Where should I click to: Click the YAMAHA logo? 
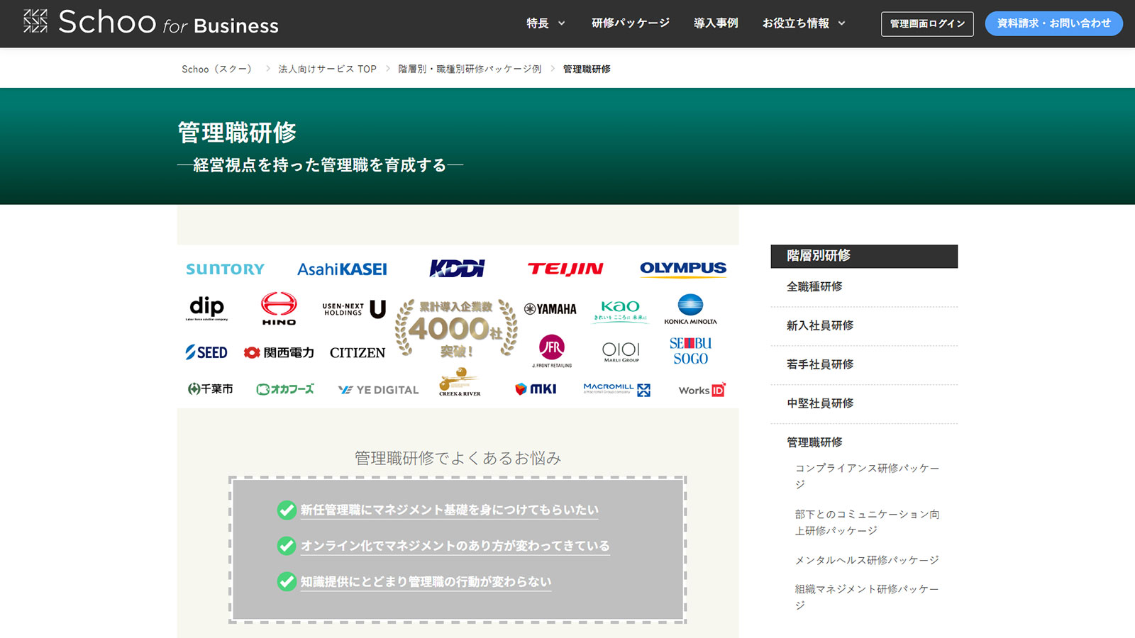[x=550, y=309]
